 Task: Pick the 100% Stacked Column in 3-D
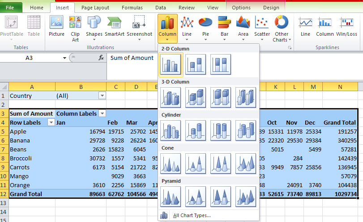pos(221,97)
